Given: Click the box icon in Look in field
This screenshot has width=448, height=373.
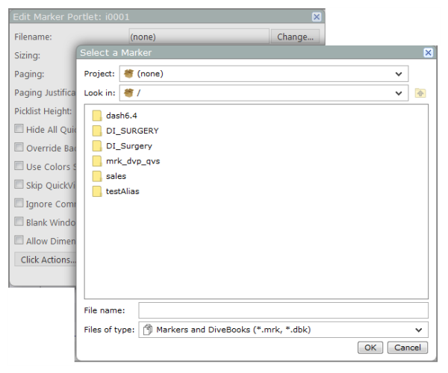Looking at the screenshot, I should [128, 93].
